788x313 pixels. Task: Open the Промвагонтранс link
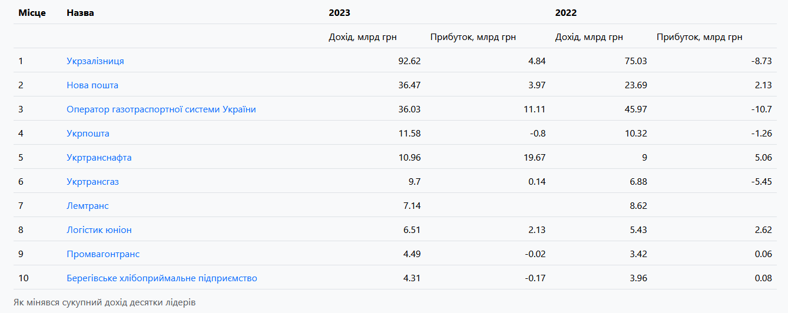tap(103, 254)
